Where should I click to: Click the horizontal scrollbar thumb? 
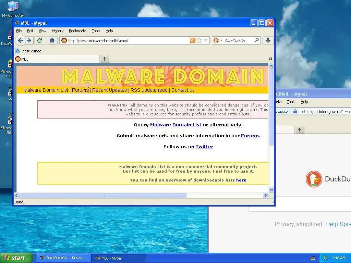[x=103, y=196]
